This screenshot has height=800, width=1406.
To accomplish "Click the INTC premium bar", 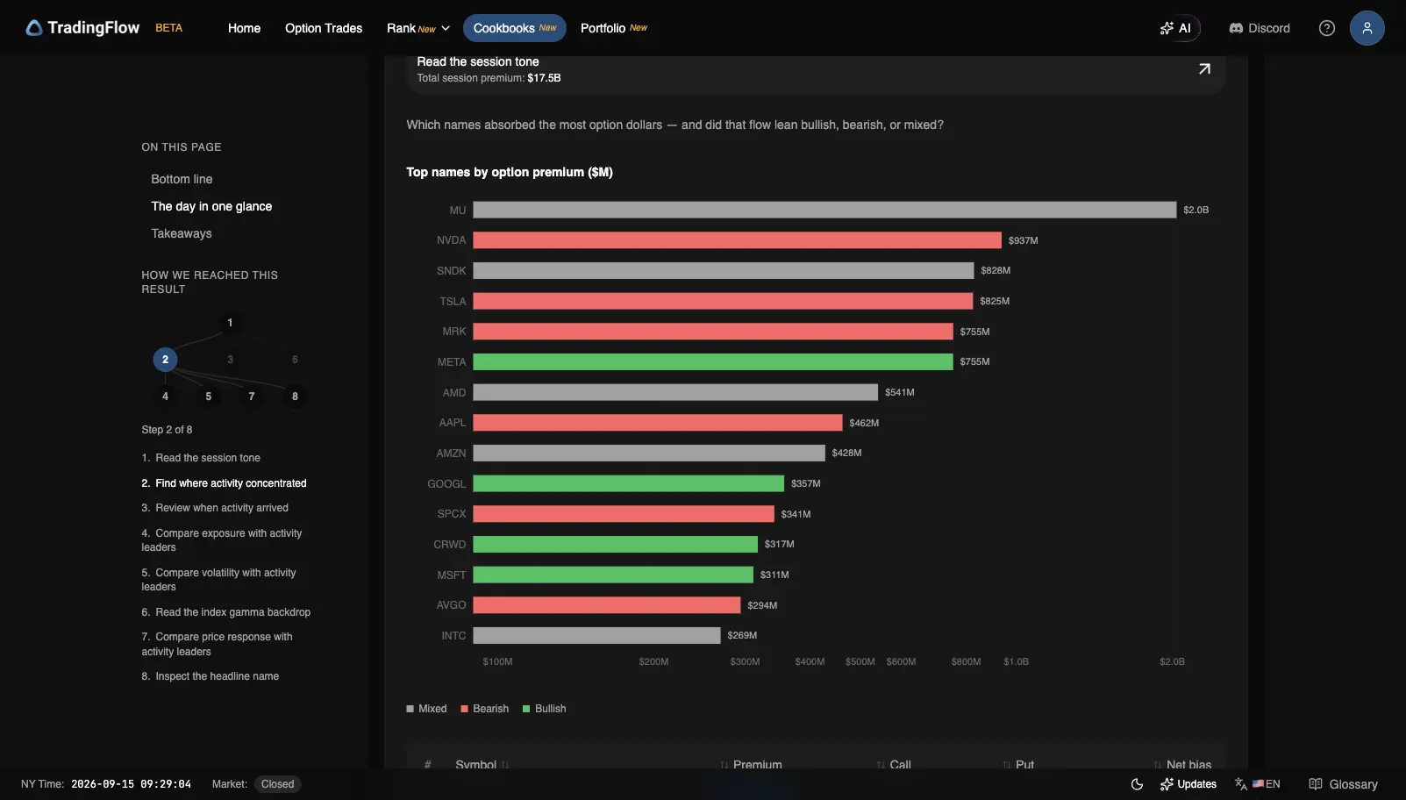I will pyautogui.click(x=596, y=635).
